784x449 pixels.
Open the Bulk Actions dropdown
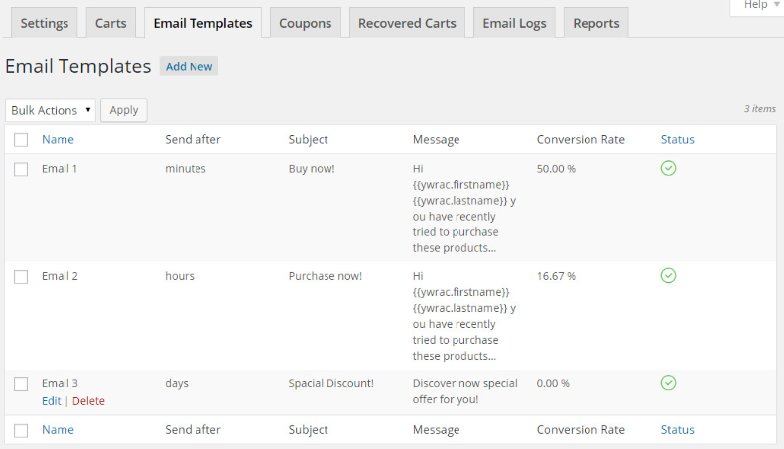point(51,110)
